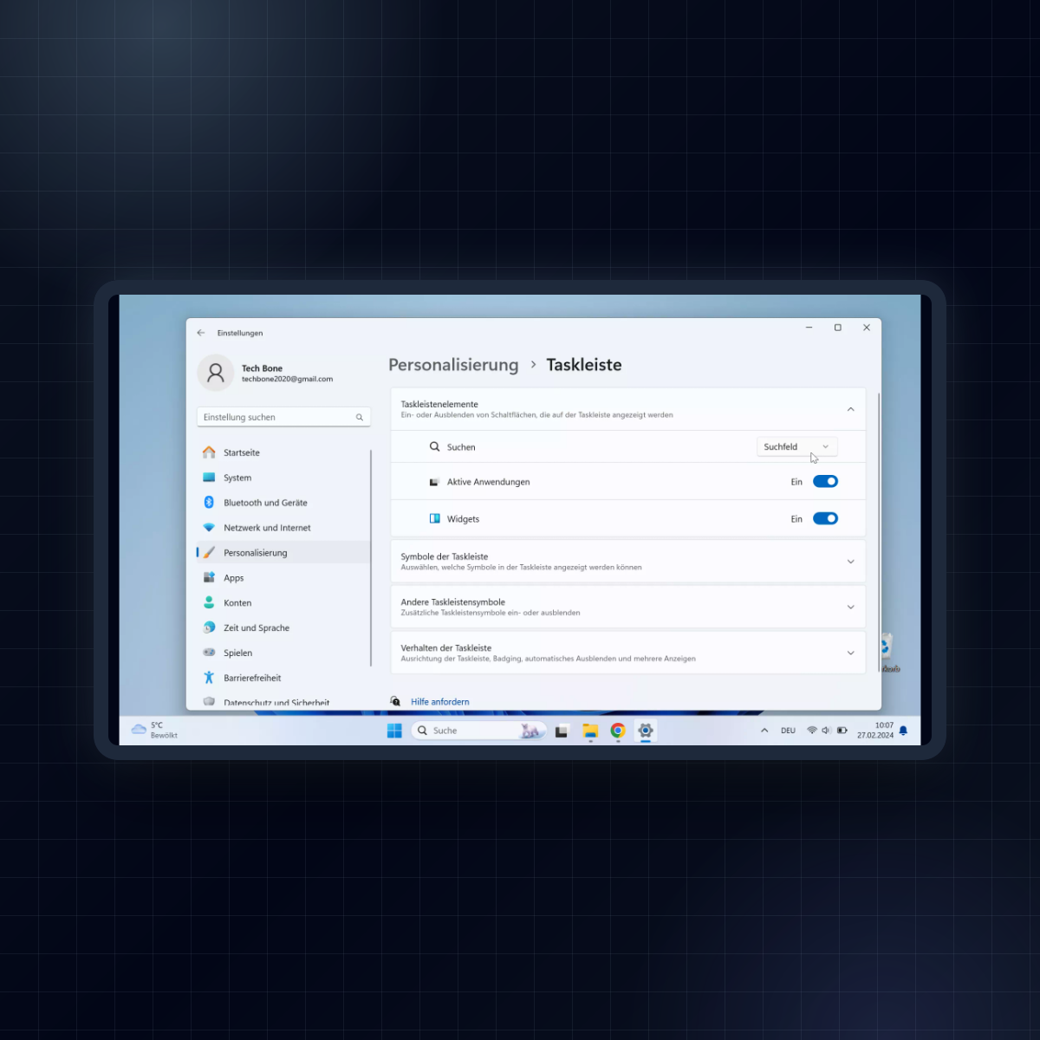
Task: Open Task View on the taskbar
Action: tap(562, 731)
